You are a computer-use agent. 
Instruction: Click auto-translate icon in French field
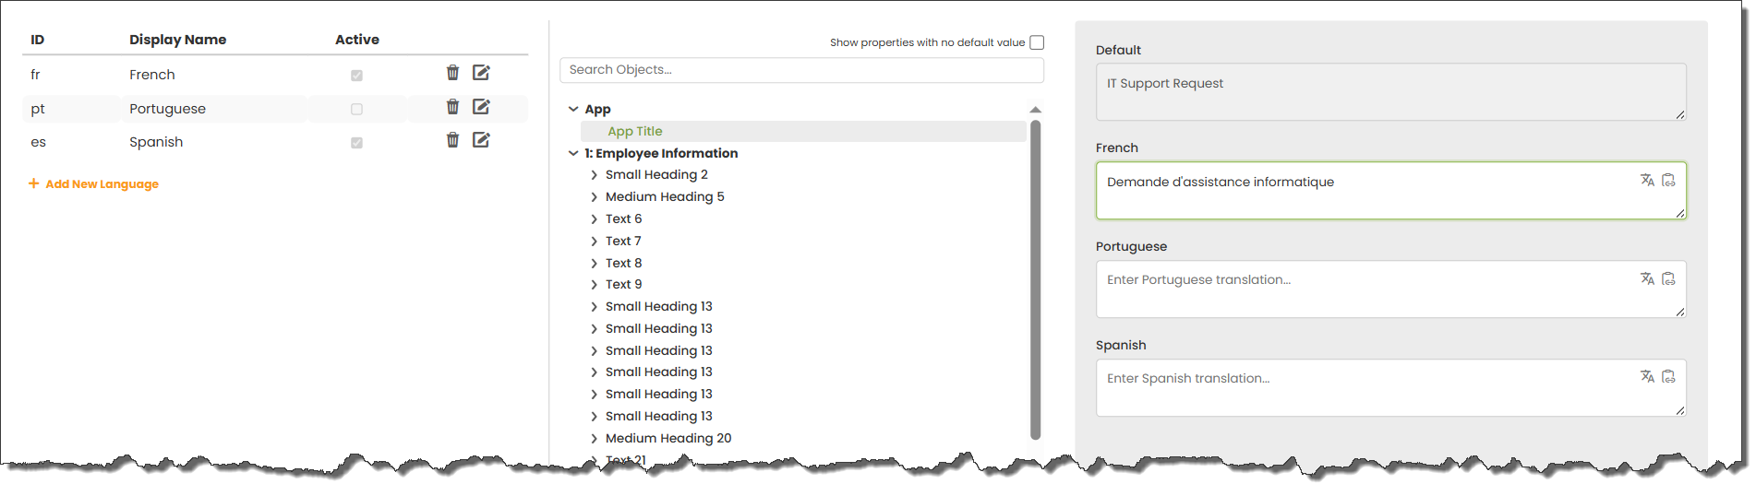pos(1647,181)
